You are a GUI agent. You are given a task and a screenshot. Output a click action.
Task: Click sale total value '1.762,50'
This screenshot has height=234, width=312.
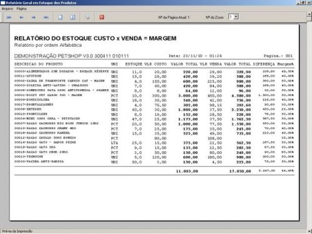click(241, 119)
